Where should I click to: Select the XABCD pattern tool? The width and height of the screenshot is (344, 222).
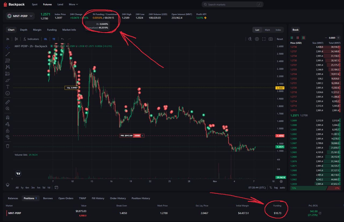click(x=8, y=67)
